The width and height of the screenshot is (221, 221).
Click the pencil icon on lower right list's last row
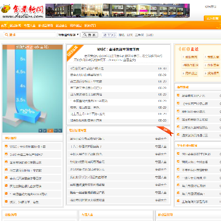(x=178, y=201)
